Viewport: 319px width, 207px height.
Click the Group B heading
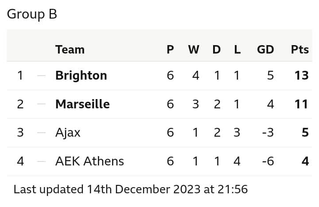pos(32,14)
